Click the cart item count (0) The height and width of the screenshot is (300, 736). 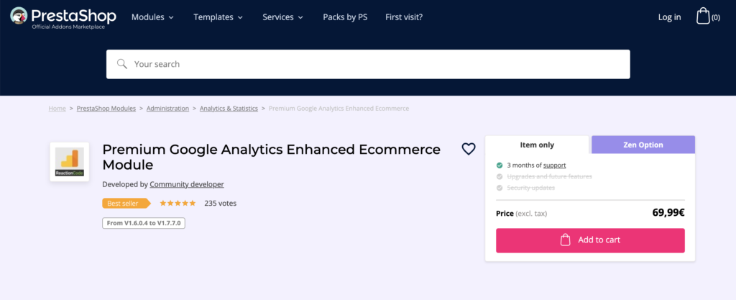[x=715, y=18]
